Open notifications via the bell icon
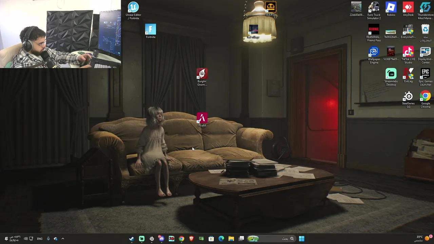This screenshot has width=434, height=244. coord(6,239)
